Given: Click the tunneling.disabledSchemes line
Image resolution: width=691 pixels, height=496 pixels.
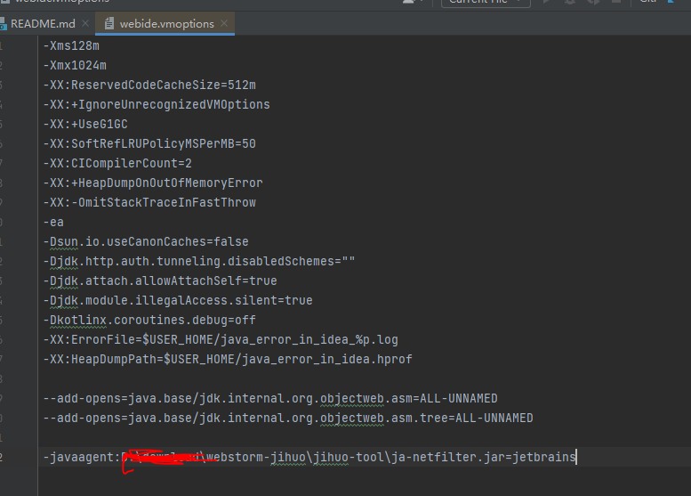Looking at the screenshot, I should pos(199,261).
